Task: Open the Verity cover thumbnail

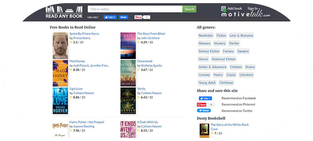Action: click(128, 101)
